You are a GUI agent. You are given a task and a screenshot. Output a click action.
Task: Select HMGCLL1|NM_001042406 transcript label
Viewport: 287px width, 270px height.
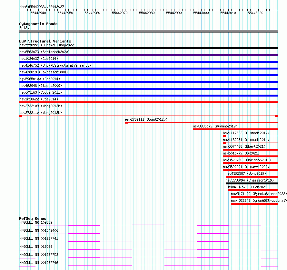click(x=39, y=230)
